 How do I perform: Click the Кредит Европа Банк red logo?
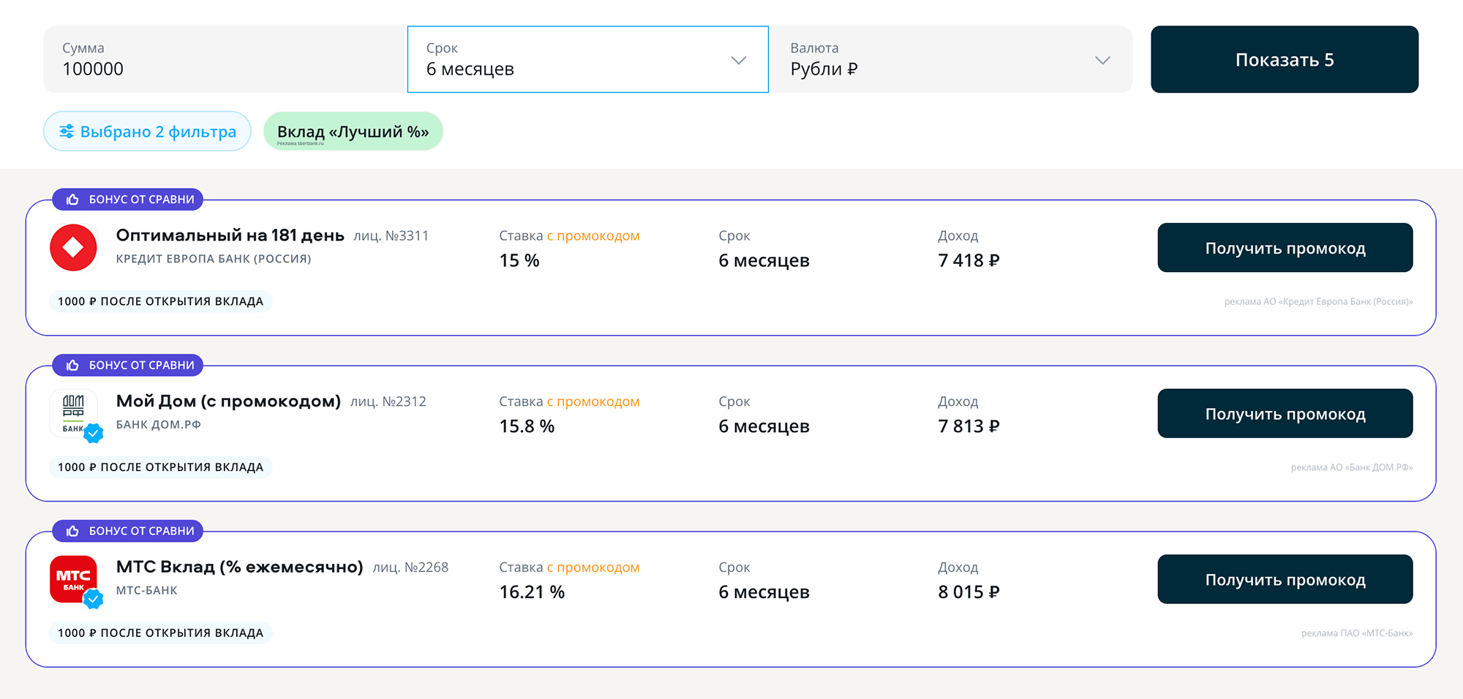click(x=73, y=248)
